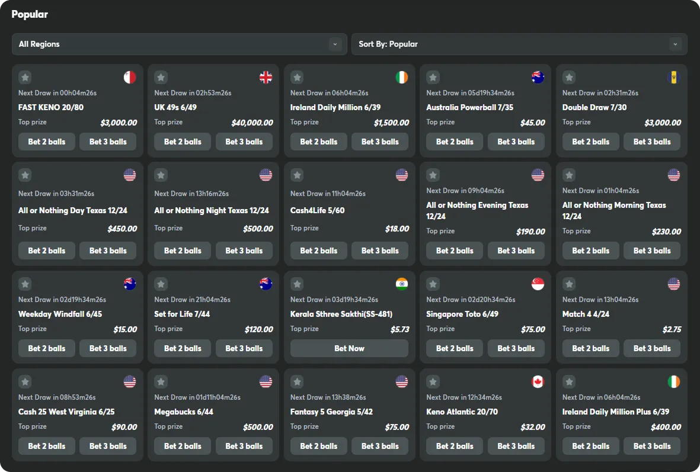Image resolution: width=700 pixels, height=472 pixels.
Task: Bet 3 balls on All or Nothing Night Texas
Action: [x=244, y=251]
